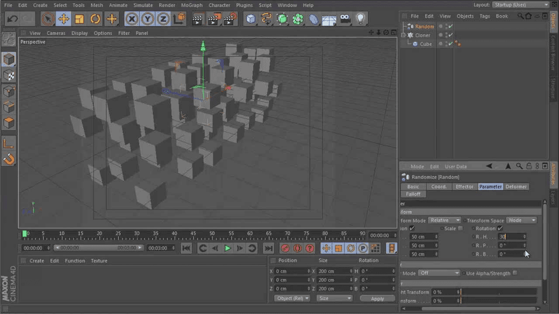The width and height of the screenshot is (559, 314).
Task: Click the Make Editable icon in left toolbar
Action: point(8,38)
